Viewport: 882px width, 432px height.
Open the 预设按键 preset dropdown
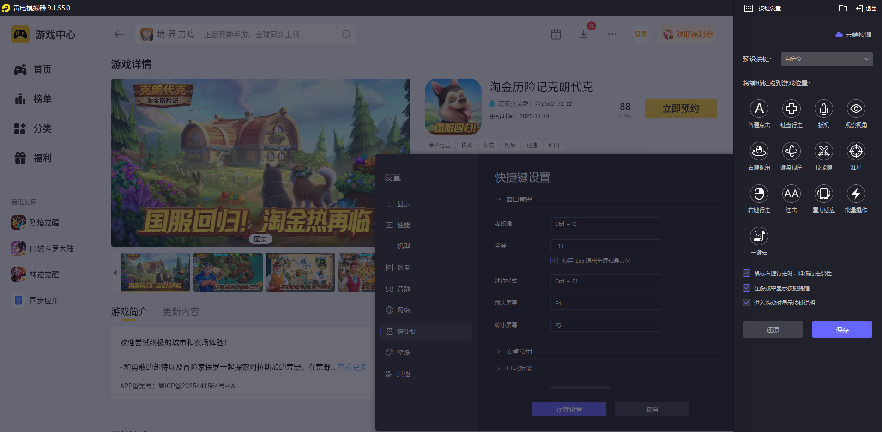coord(826,59)
